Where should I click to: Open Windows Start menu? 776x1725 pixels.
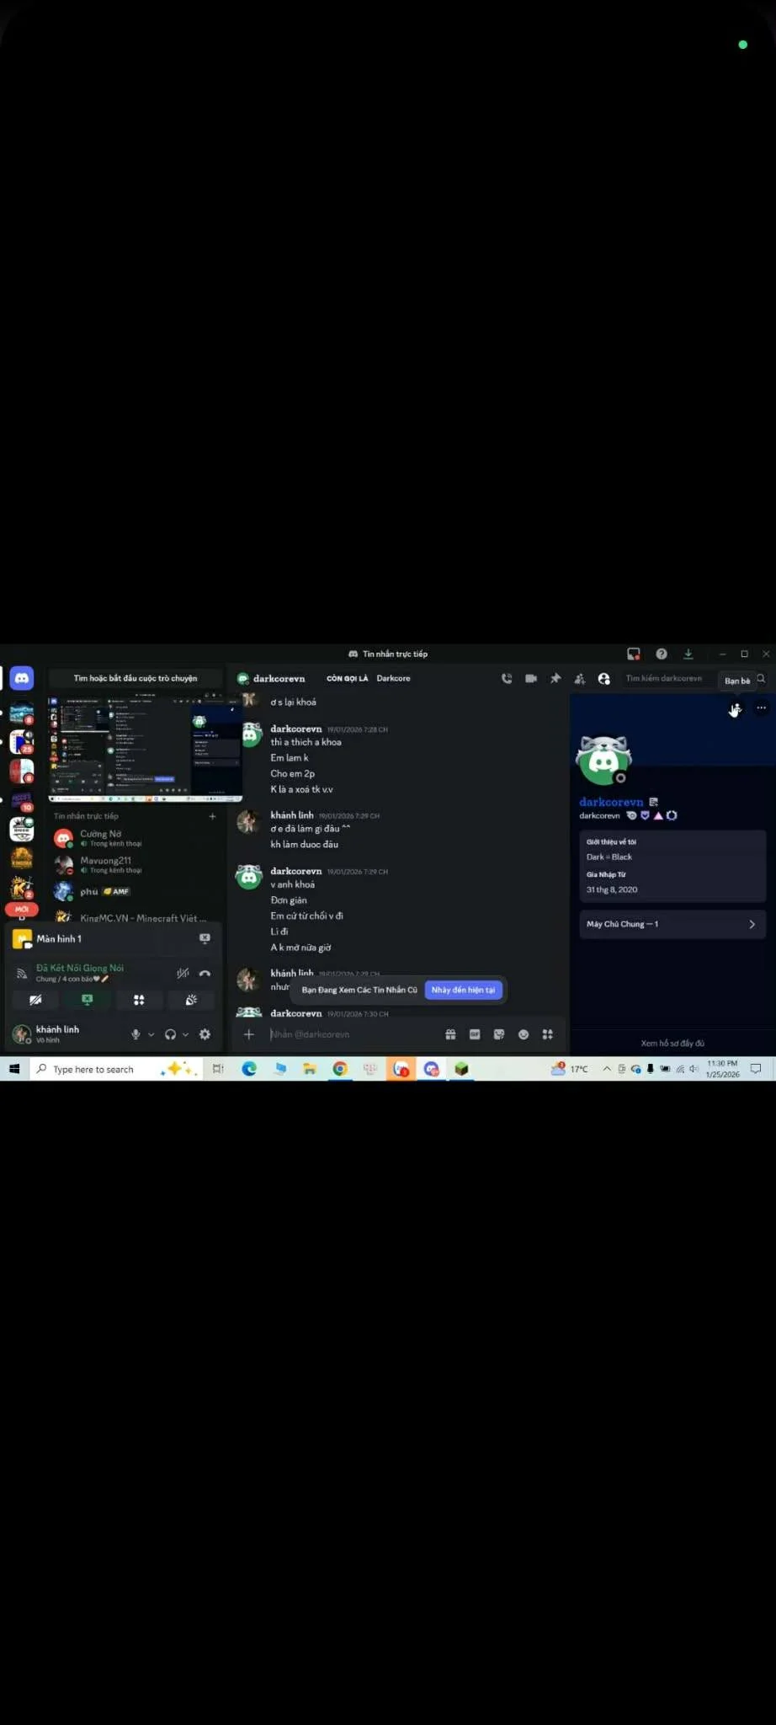tap(14, 1069)
